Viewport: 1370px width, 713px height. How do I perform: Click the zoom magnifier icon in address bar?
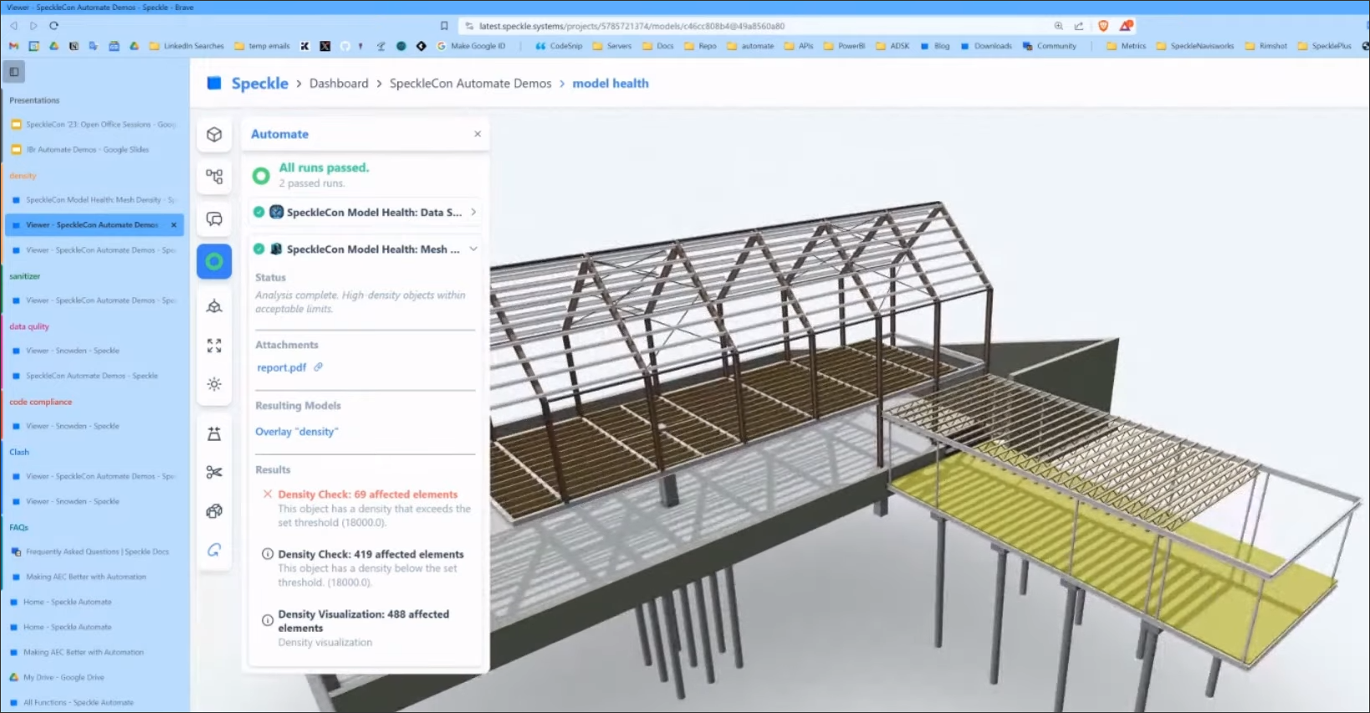coord(1058,26)
